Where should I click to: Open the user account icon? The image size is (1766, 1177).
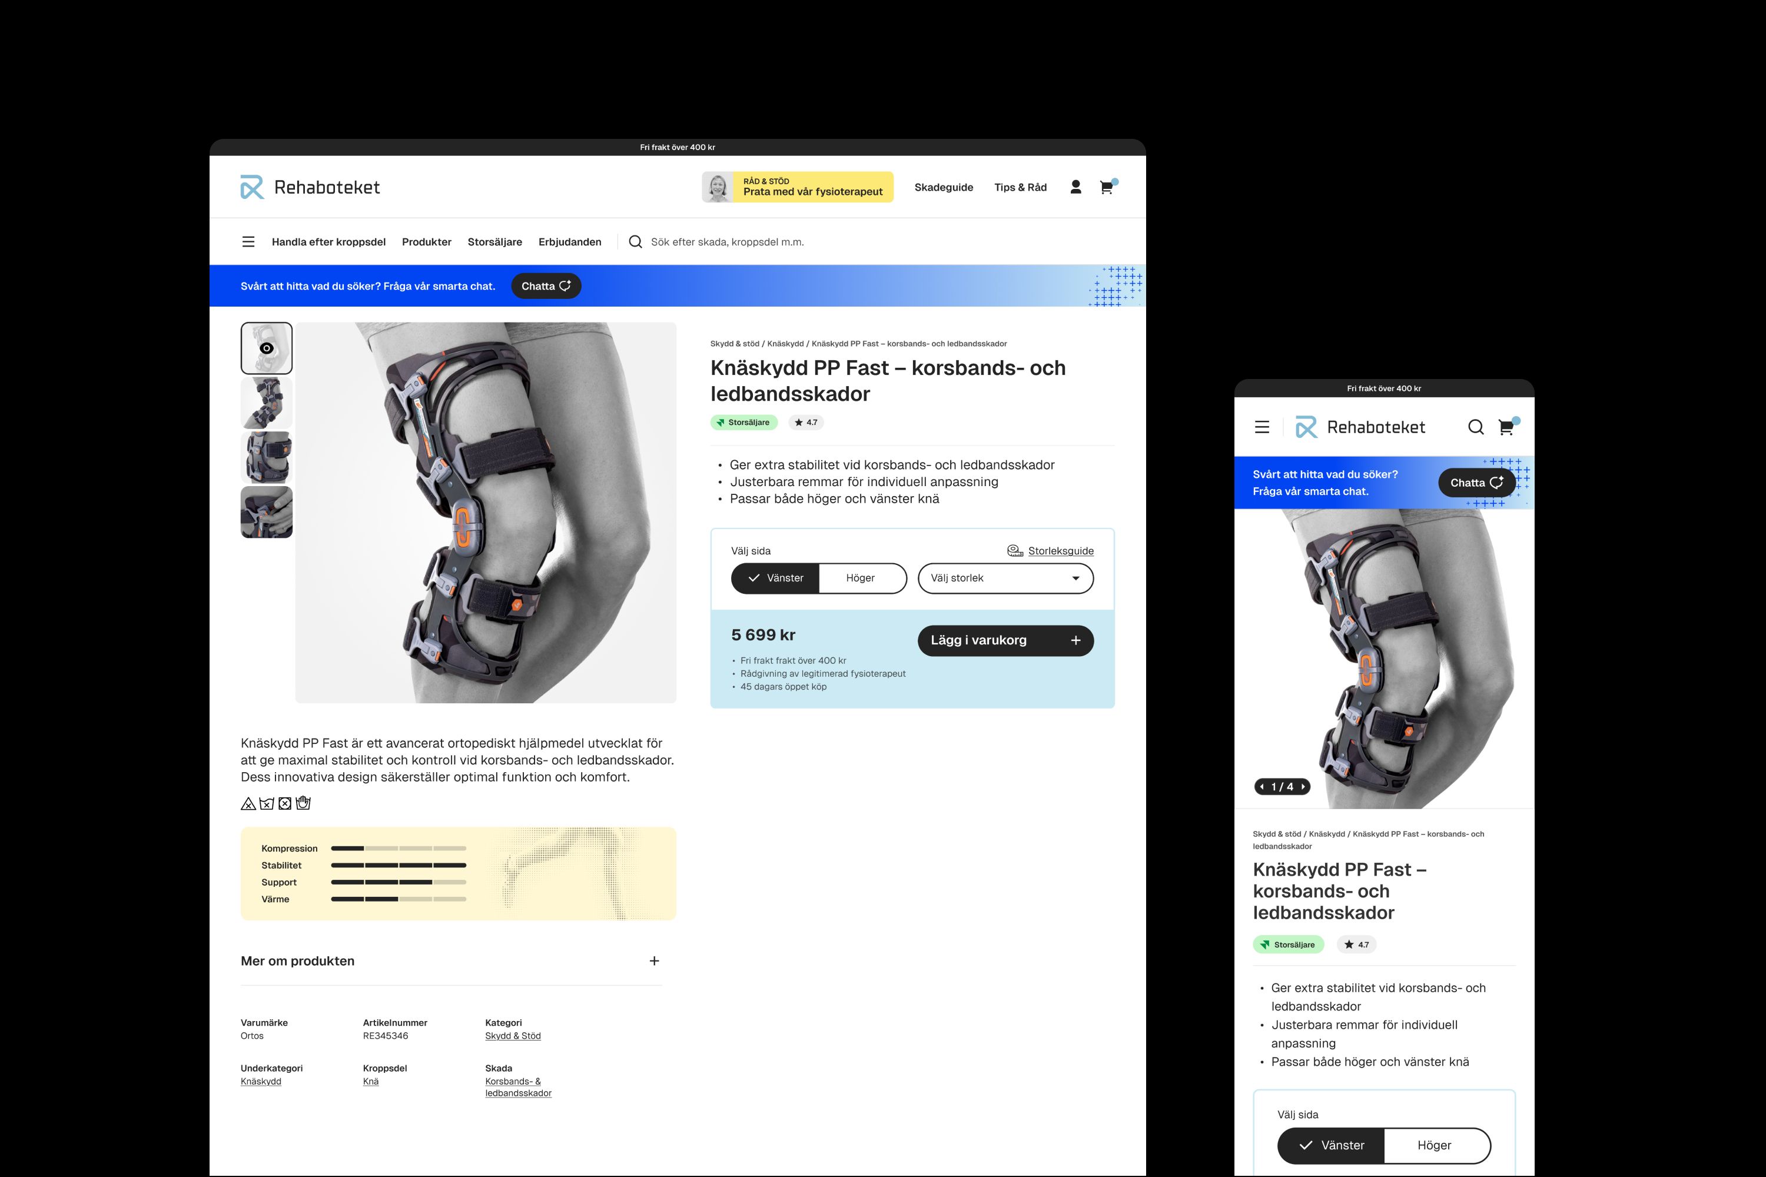[1075, 187]
